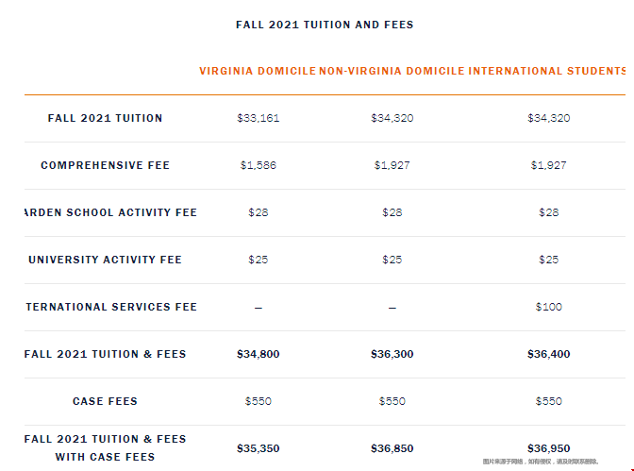Screen dimensions: 634x471
Task: Click the bold $34,800 total value
Action: (x=258, y=354)
